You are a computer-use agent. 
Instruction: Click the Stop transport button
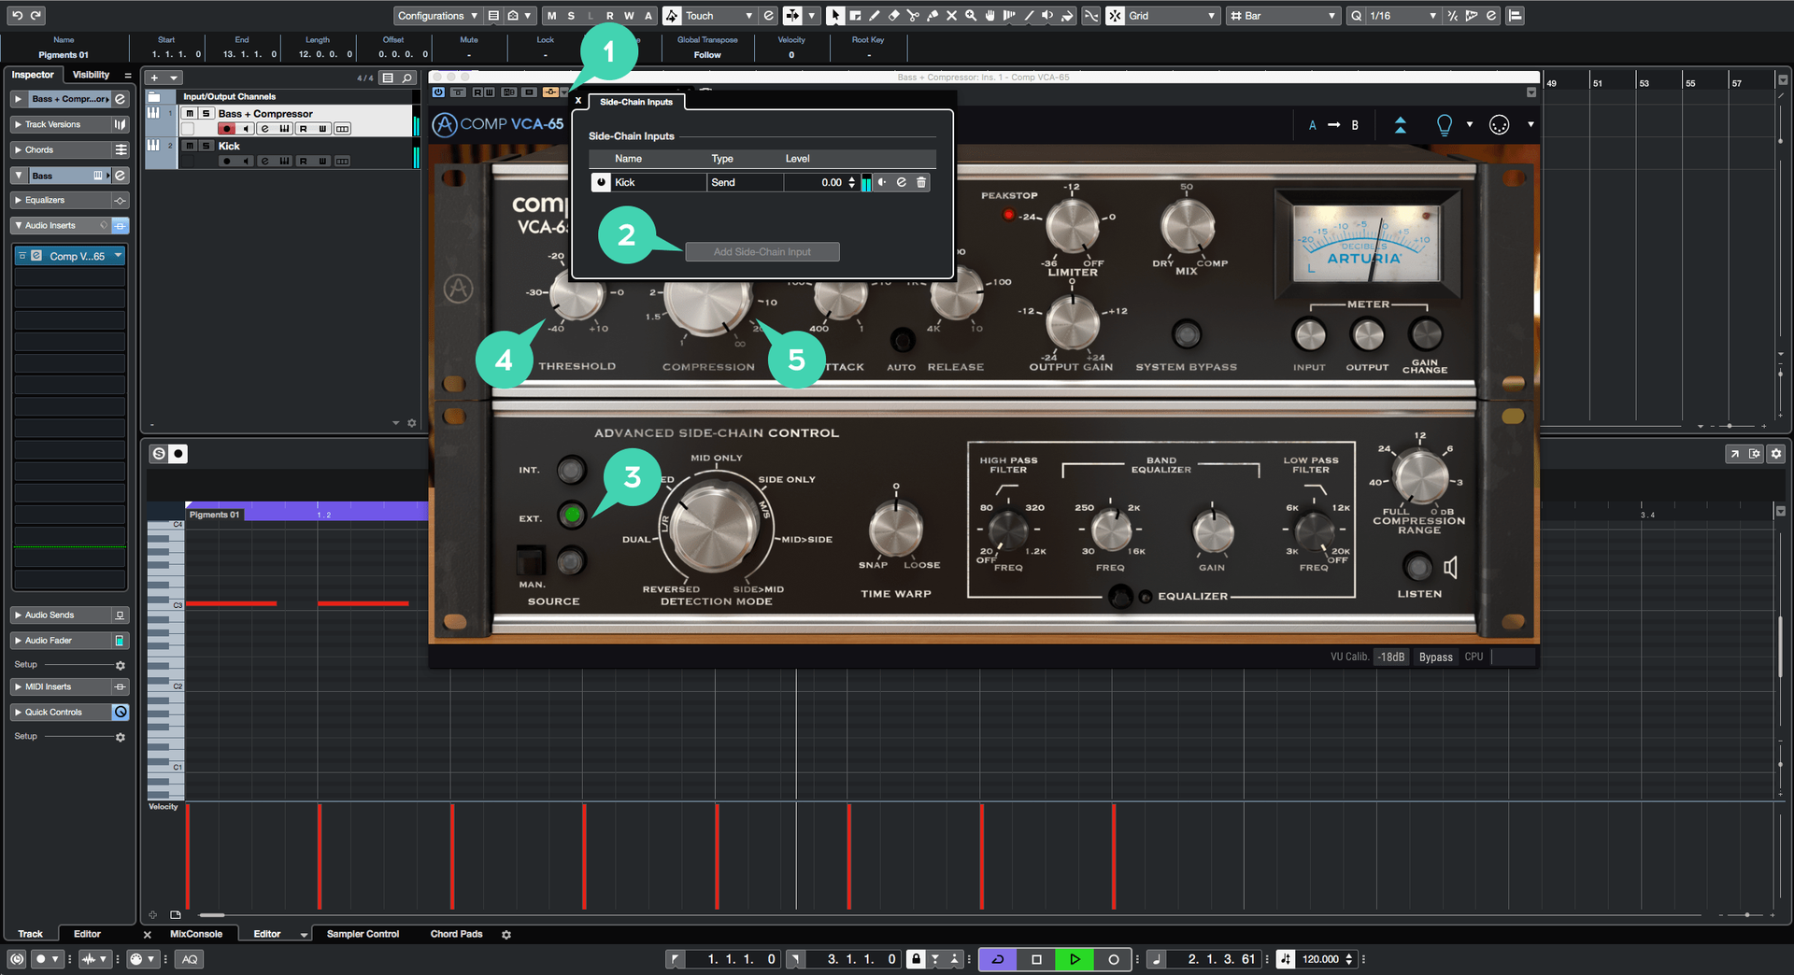[1036, 959]
